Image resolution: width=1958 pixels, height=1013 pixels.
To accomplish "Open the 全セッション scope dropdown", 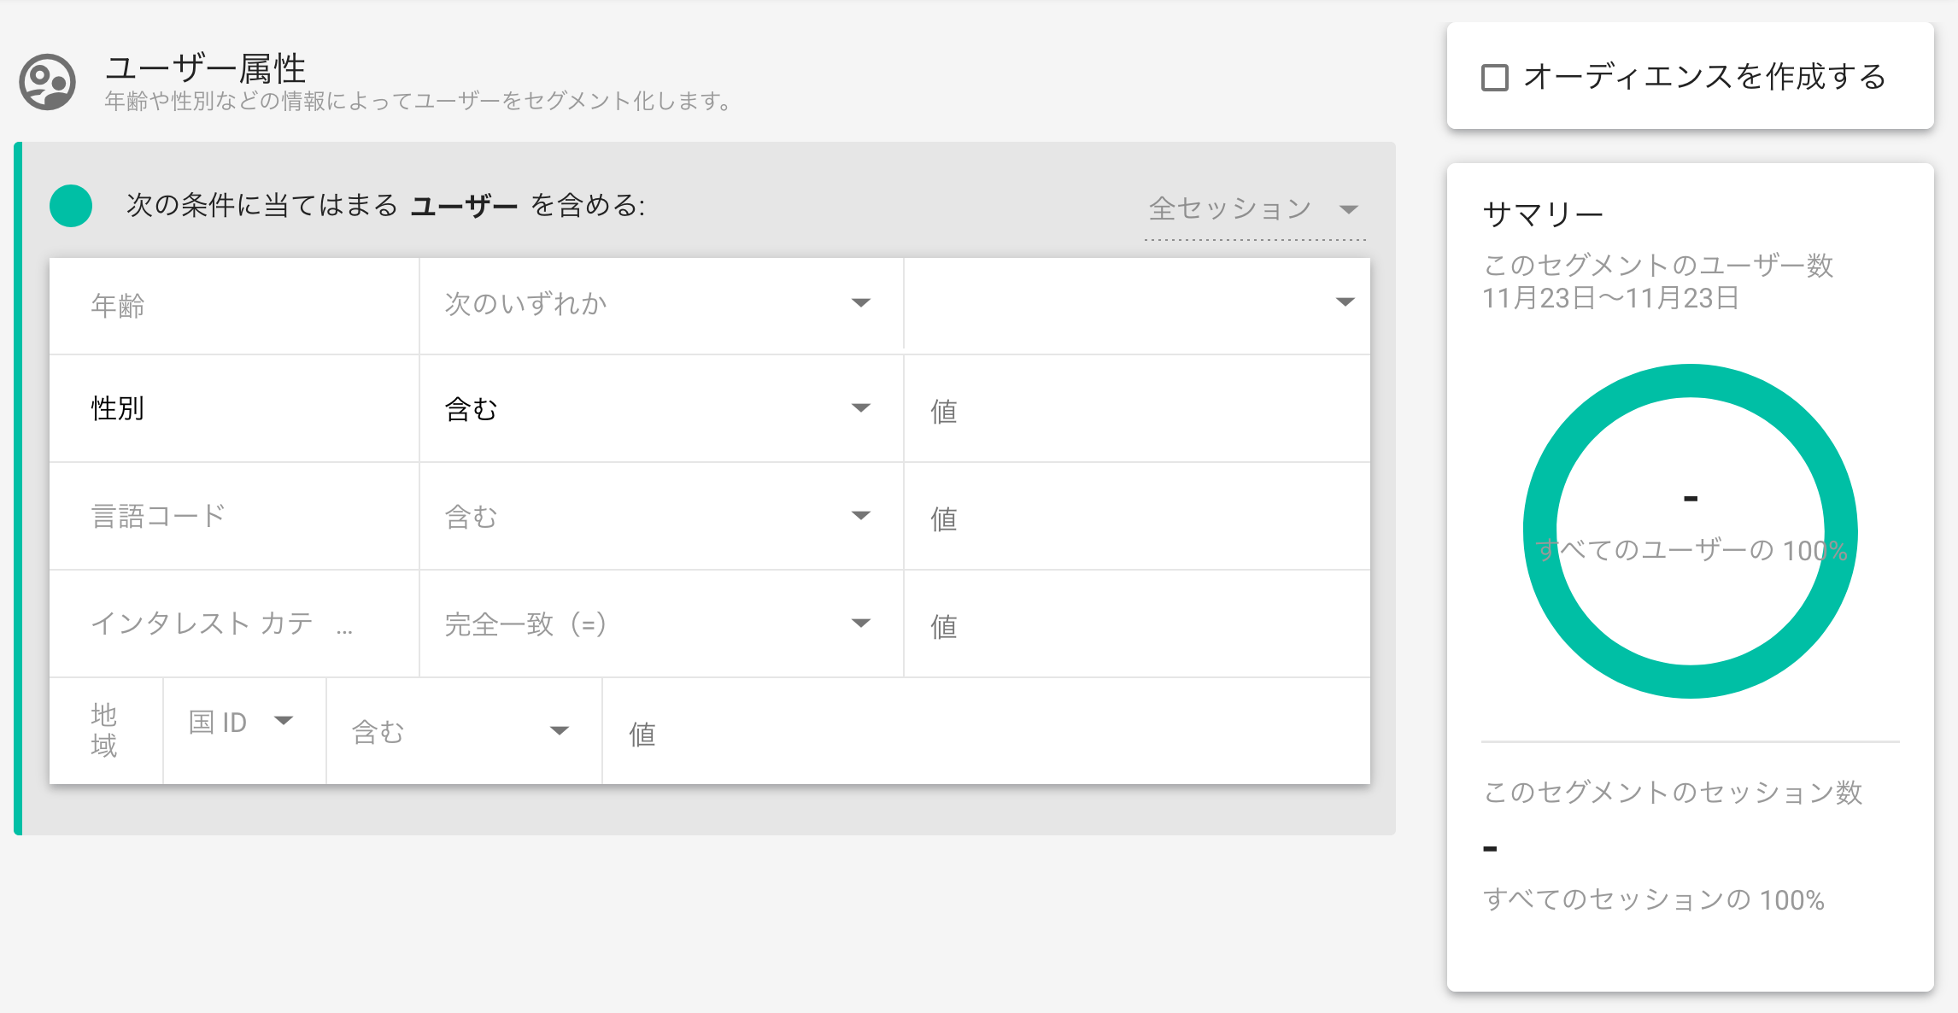I will 1253,209.
